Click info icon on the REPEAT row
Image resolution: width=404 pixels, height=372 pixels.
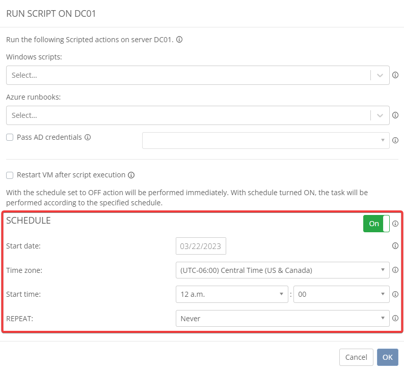click(x=395, y=319)
